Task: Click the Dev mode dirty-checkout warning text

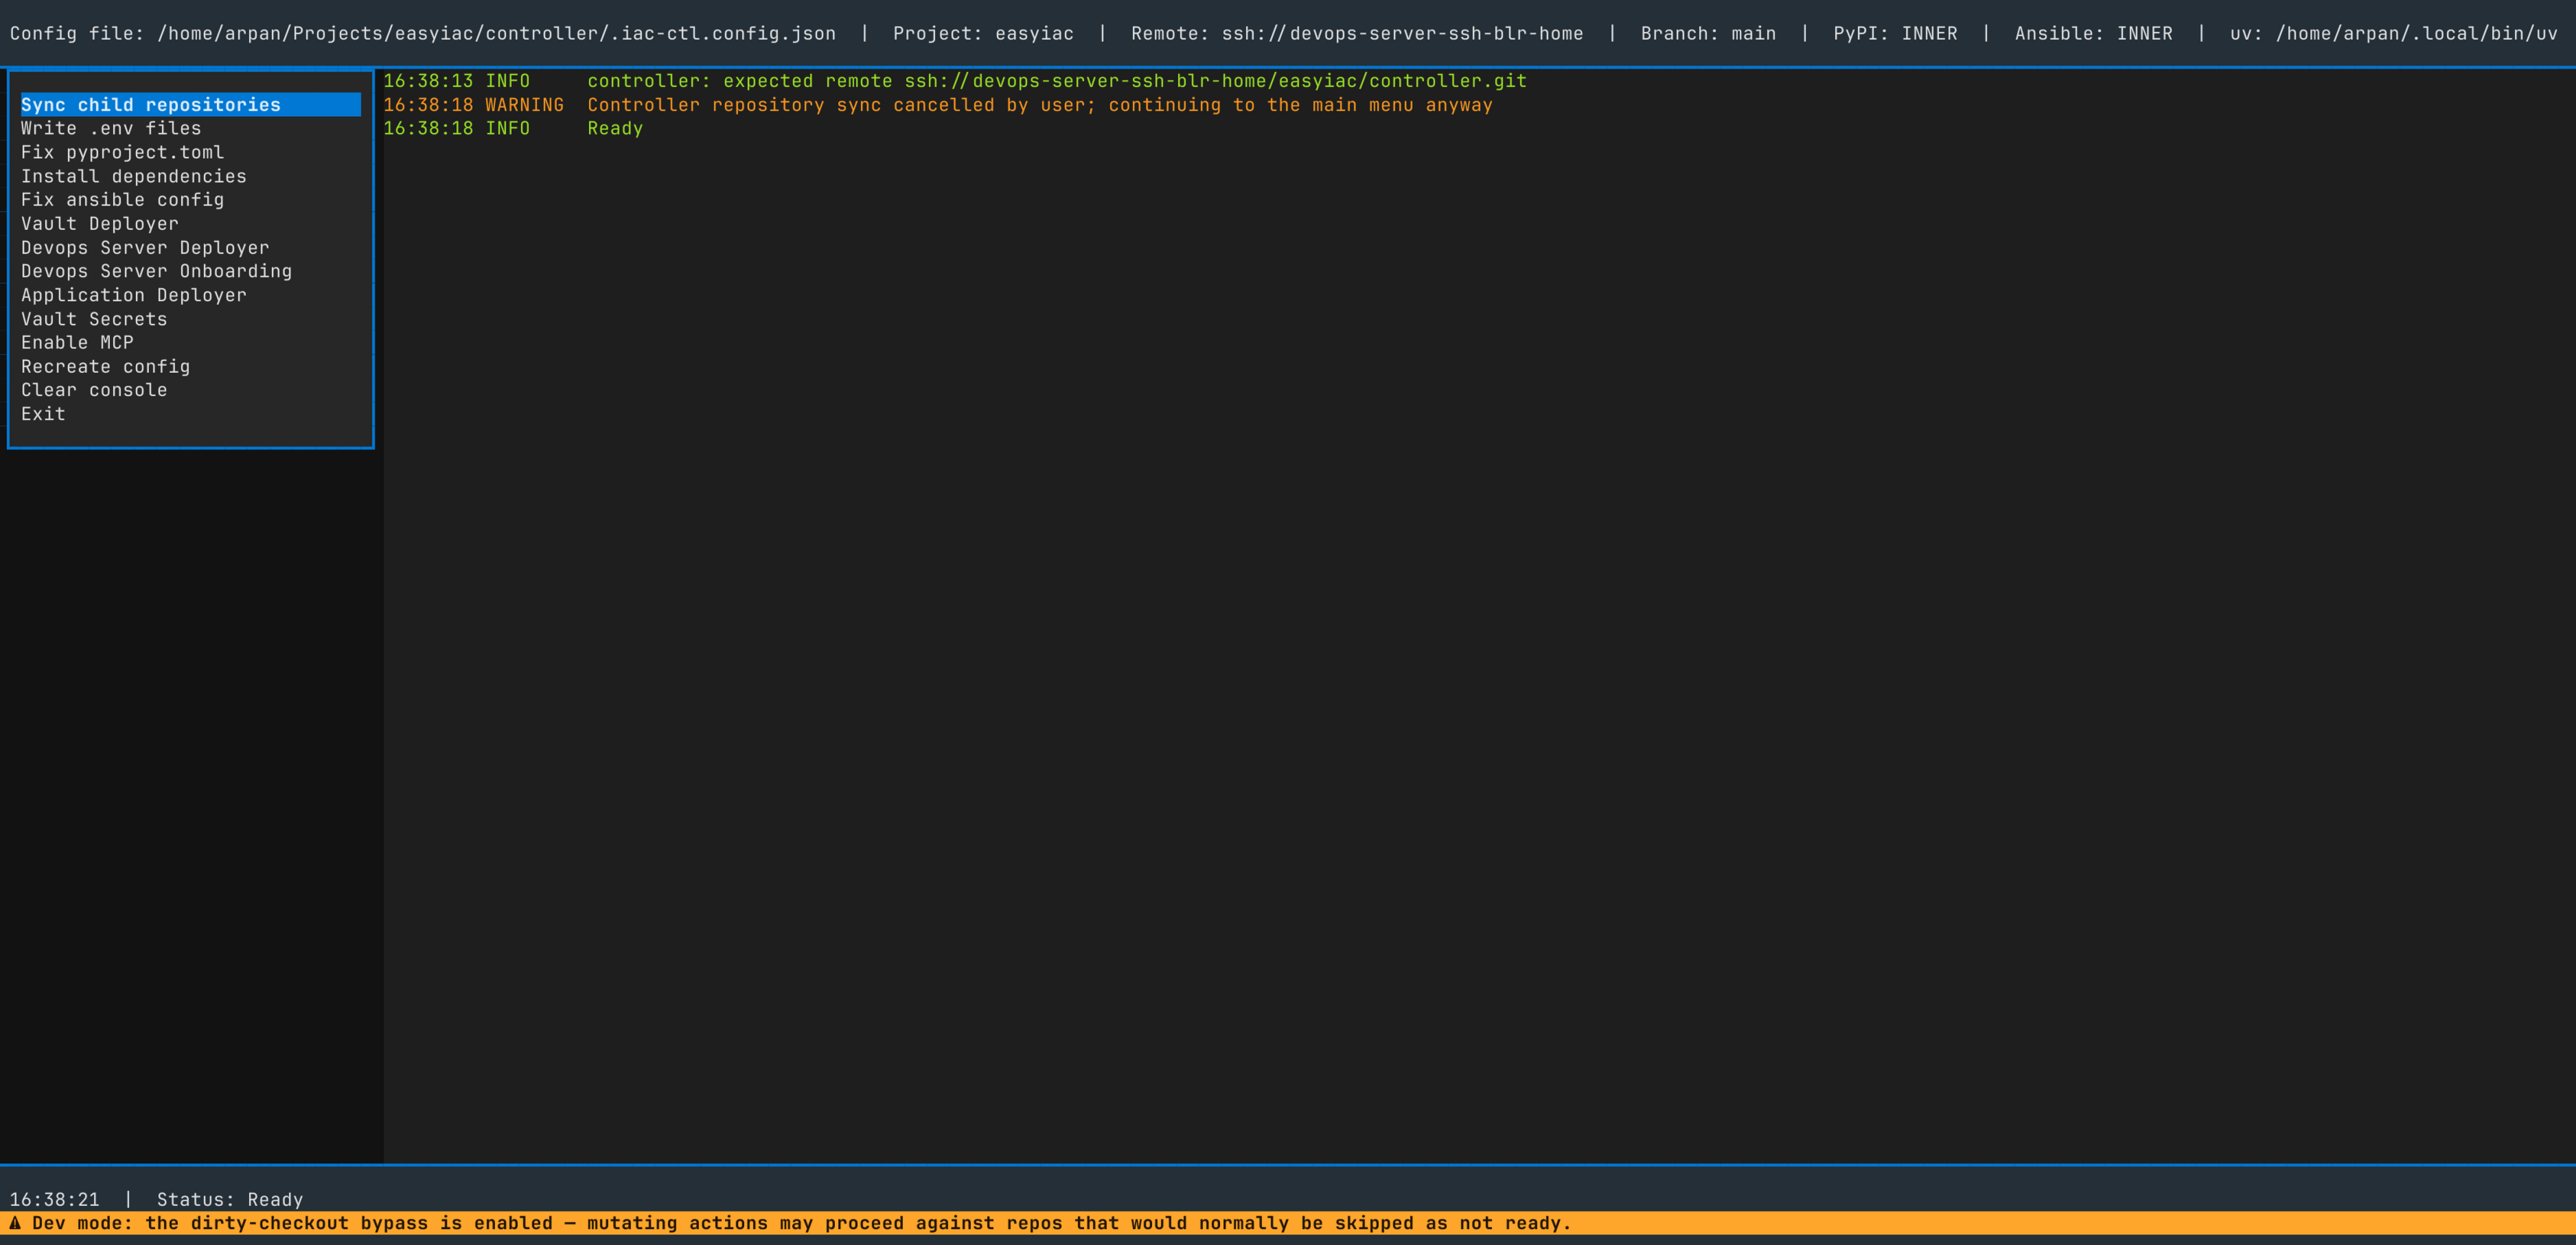Action: pyautogui.click(x=802, y=1223)
